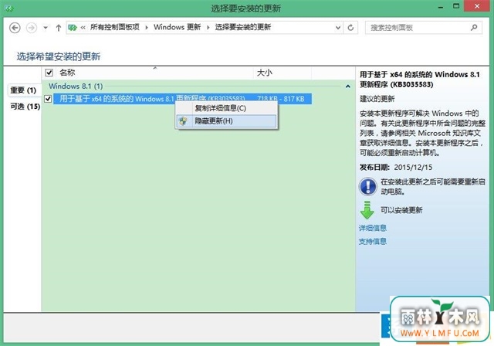This screenshot has width=494, height=346.
Task: Click the blue exclamation restart notice icon
Action: coord(367,186)
